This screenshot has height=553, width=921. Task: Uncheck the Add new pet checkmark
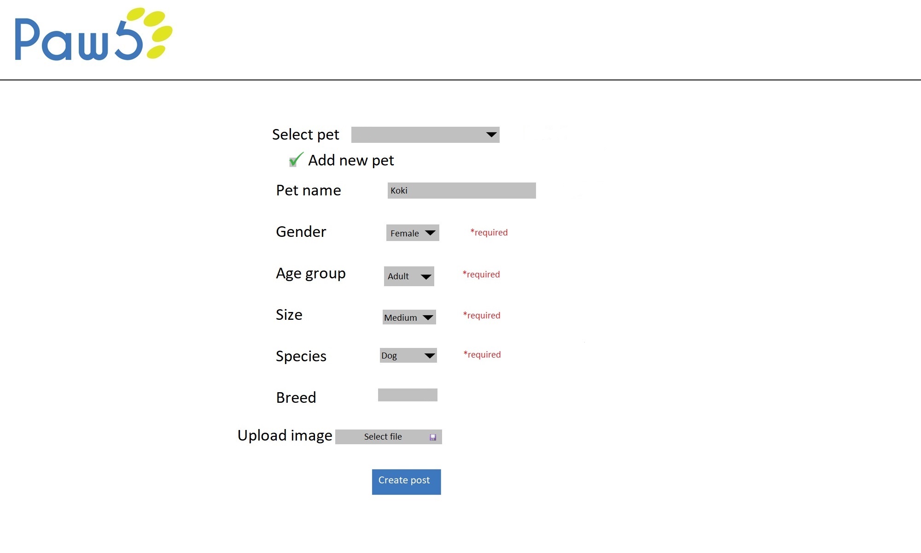(x=296, y=159)
